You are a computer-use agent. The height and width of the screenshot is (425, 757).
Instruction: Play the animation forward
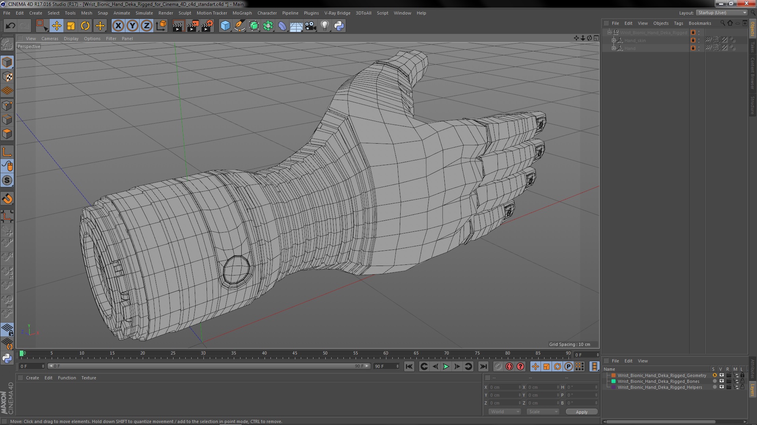446,366
